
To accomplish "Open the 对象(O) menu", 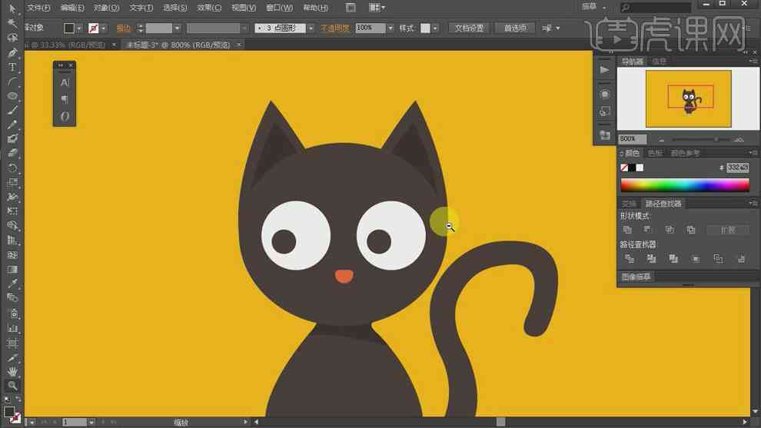I will 106,8.
